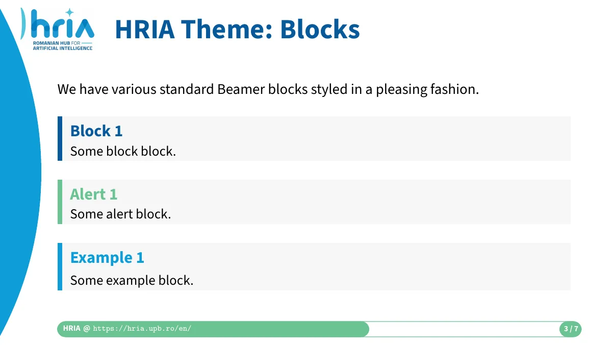Click the green footer progress bar
The image size is (612, 345).
(213, 329)
